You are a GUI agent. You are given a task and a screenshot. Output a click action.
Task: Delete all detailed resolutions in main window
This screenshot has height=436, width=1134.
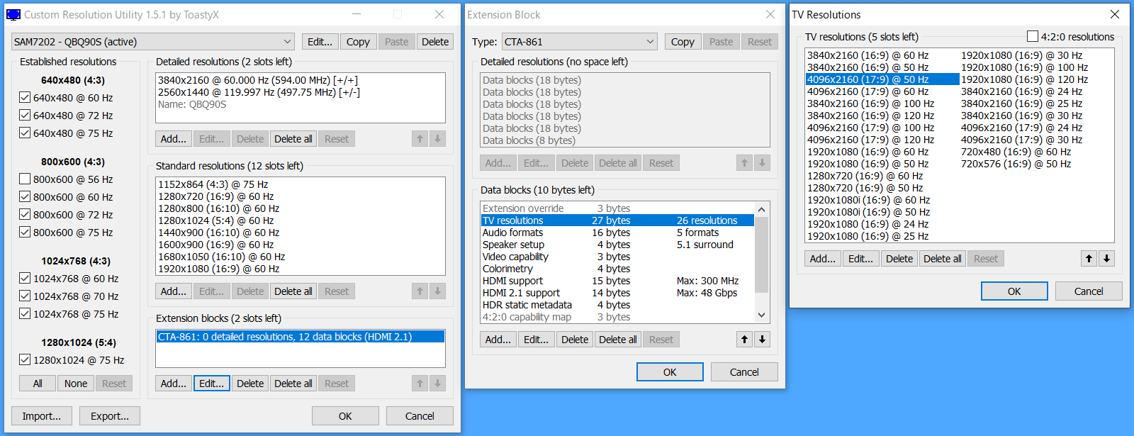point(293,139)
